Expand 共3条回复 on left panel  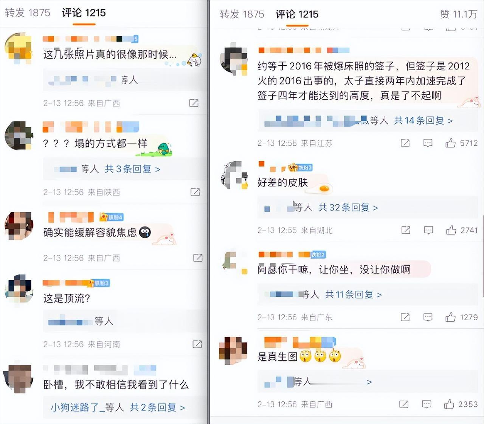pyautogui.click(x=133, y=169)
